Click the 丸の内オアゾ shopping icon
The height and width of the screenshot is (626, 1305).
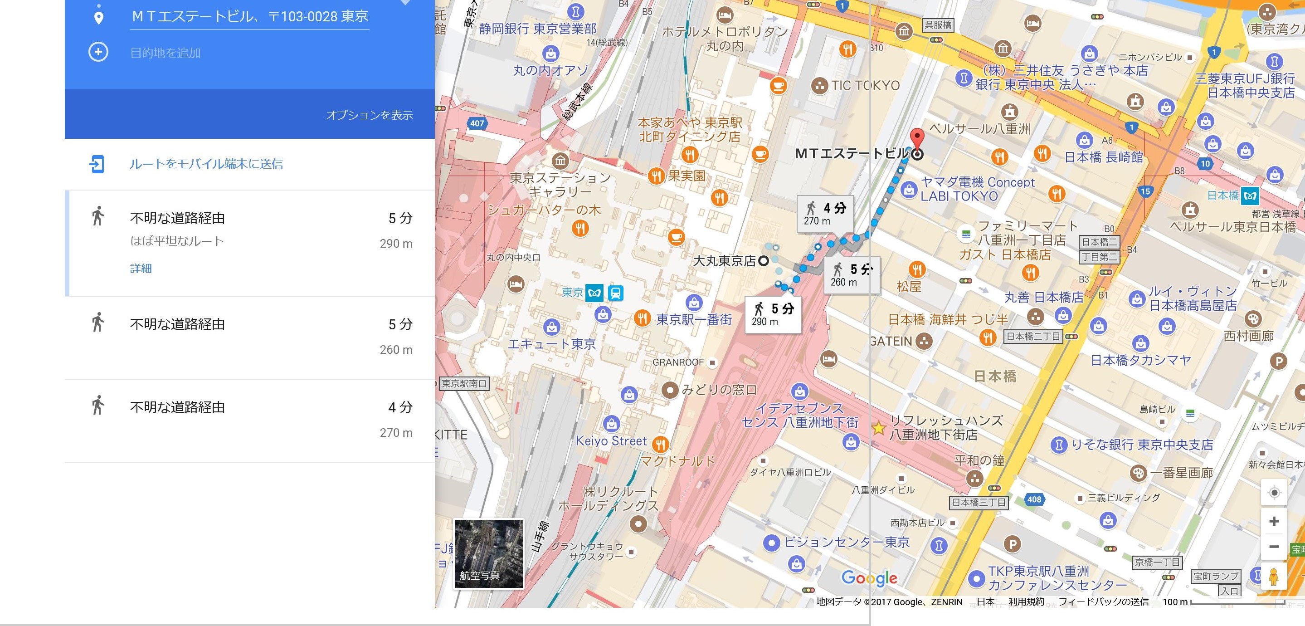coord(550,53)
